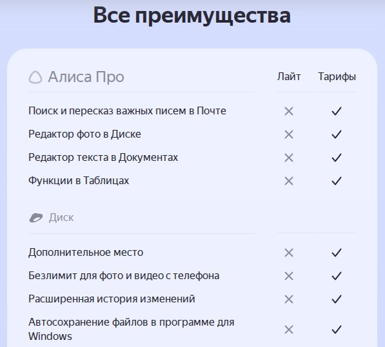Select the Тарифы column header
The image size is (385, 347).
pos(337,77)
